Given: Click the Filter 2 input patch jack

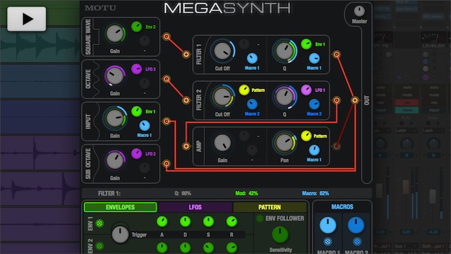Looking at the screenshot, I should (186, 100).
